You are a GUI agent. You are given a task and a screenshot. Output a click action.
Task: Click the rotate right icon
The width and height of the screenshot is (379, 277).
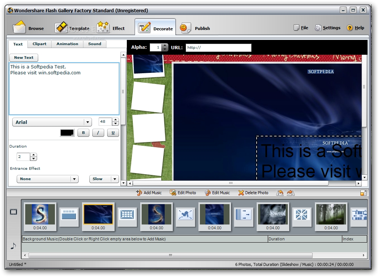click(290, 193)
